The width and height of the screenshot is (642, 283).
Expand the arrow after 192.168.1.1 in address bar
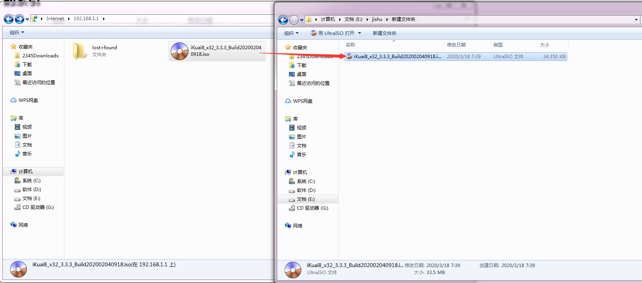(104, 19)
